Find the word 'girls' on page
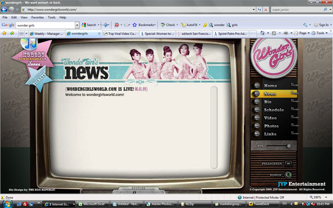333x208 pixels. point(232,25)
